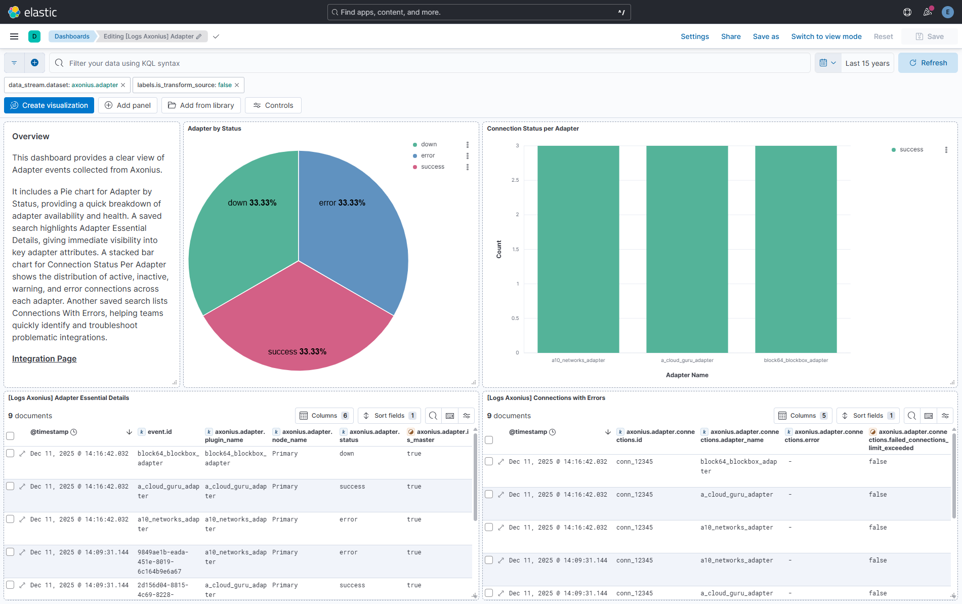This screenshot has width=962, height=604.
Task: Expand block64_blockbox_adapter row in Adapter Essential Details
Action: click(x=22, y=454)
